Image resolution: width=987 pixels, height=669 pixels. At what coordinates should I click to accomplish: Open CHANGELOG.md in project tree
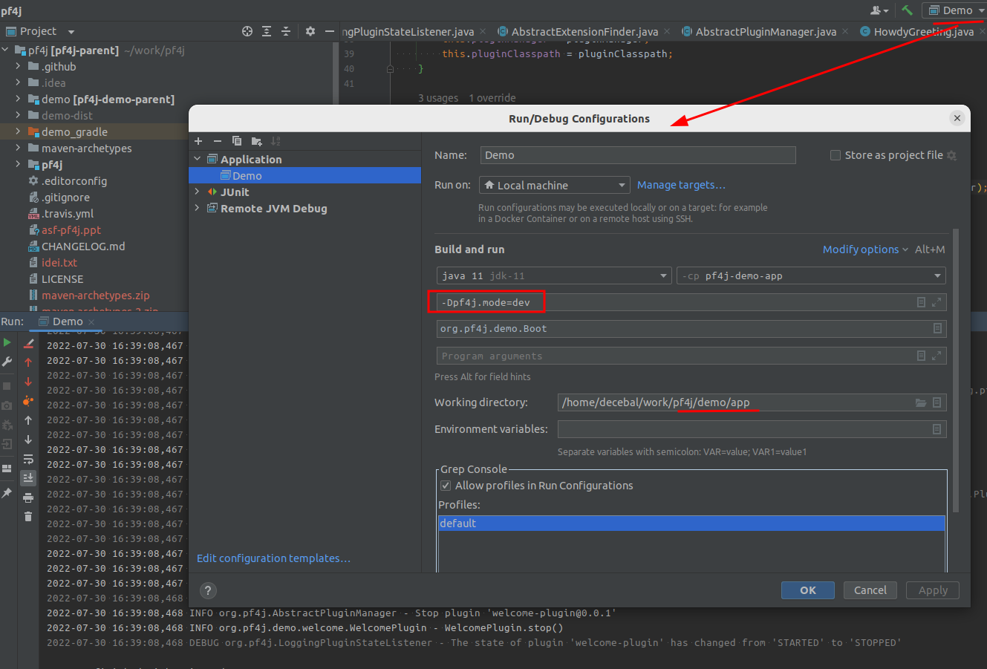tap(83, 247)
